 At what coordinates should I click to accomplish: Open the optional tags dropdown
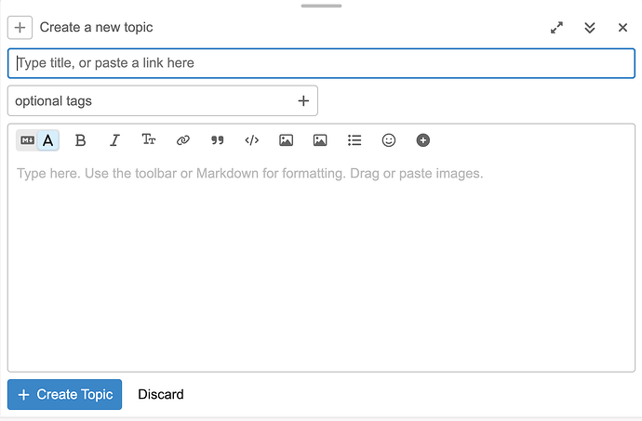[162, 100]
